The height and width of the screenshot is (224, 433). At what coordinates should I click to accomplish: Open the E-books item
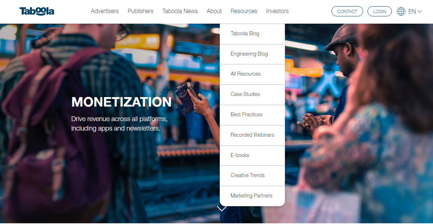[252, 156]
